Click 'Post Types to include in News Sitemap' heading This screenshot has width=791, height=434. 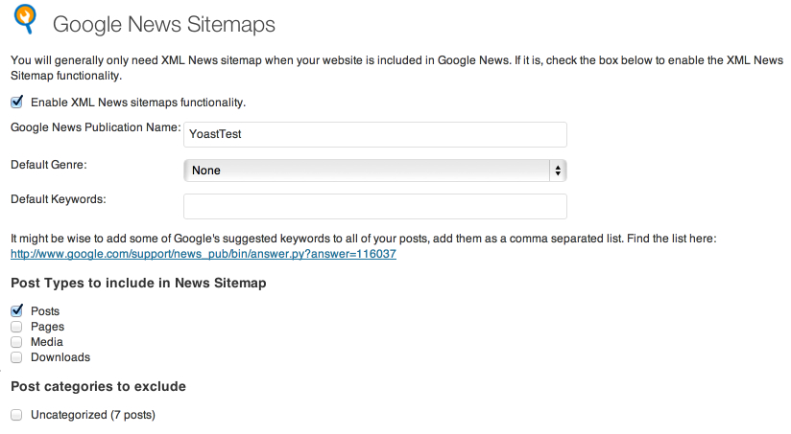[138, 284]
